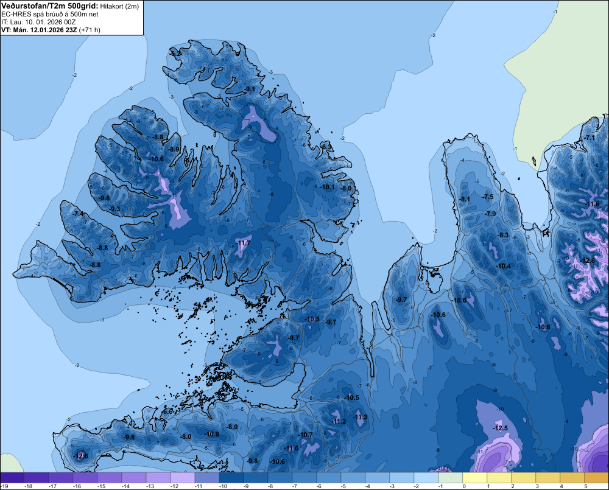Click the -9.1 temperature label
This screenshot has height=490, width=609.
[249, 89]
